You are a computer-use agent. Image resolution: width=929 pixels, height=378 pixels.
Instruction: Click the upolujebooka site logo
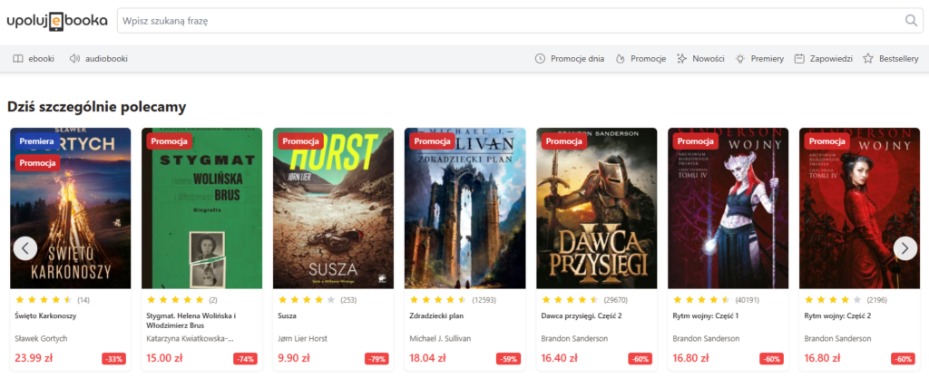point(57,21)
